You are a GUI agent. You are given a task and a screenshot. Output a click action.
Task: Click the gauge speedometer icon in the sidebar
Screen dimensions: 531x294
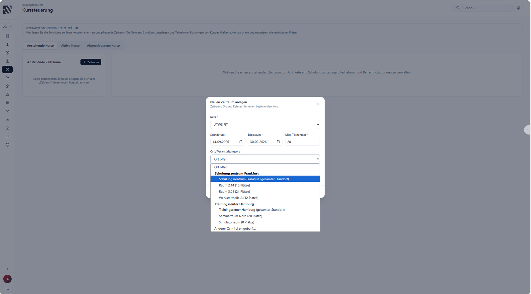point(7,111)
